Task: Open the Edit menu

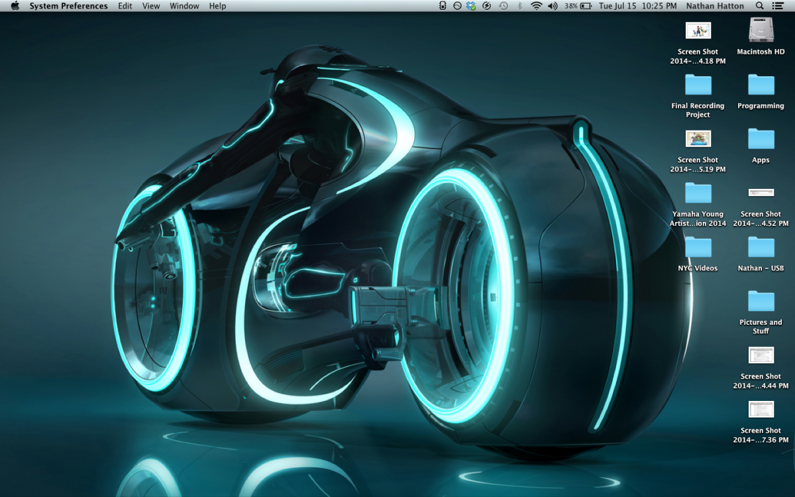Action: coord(125,6)
